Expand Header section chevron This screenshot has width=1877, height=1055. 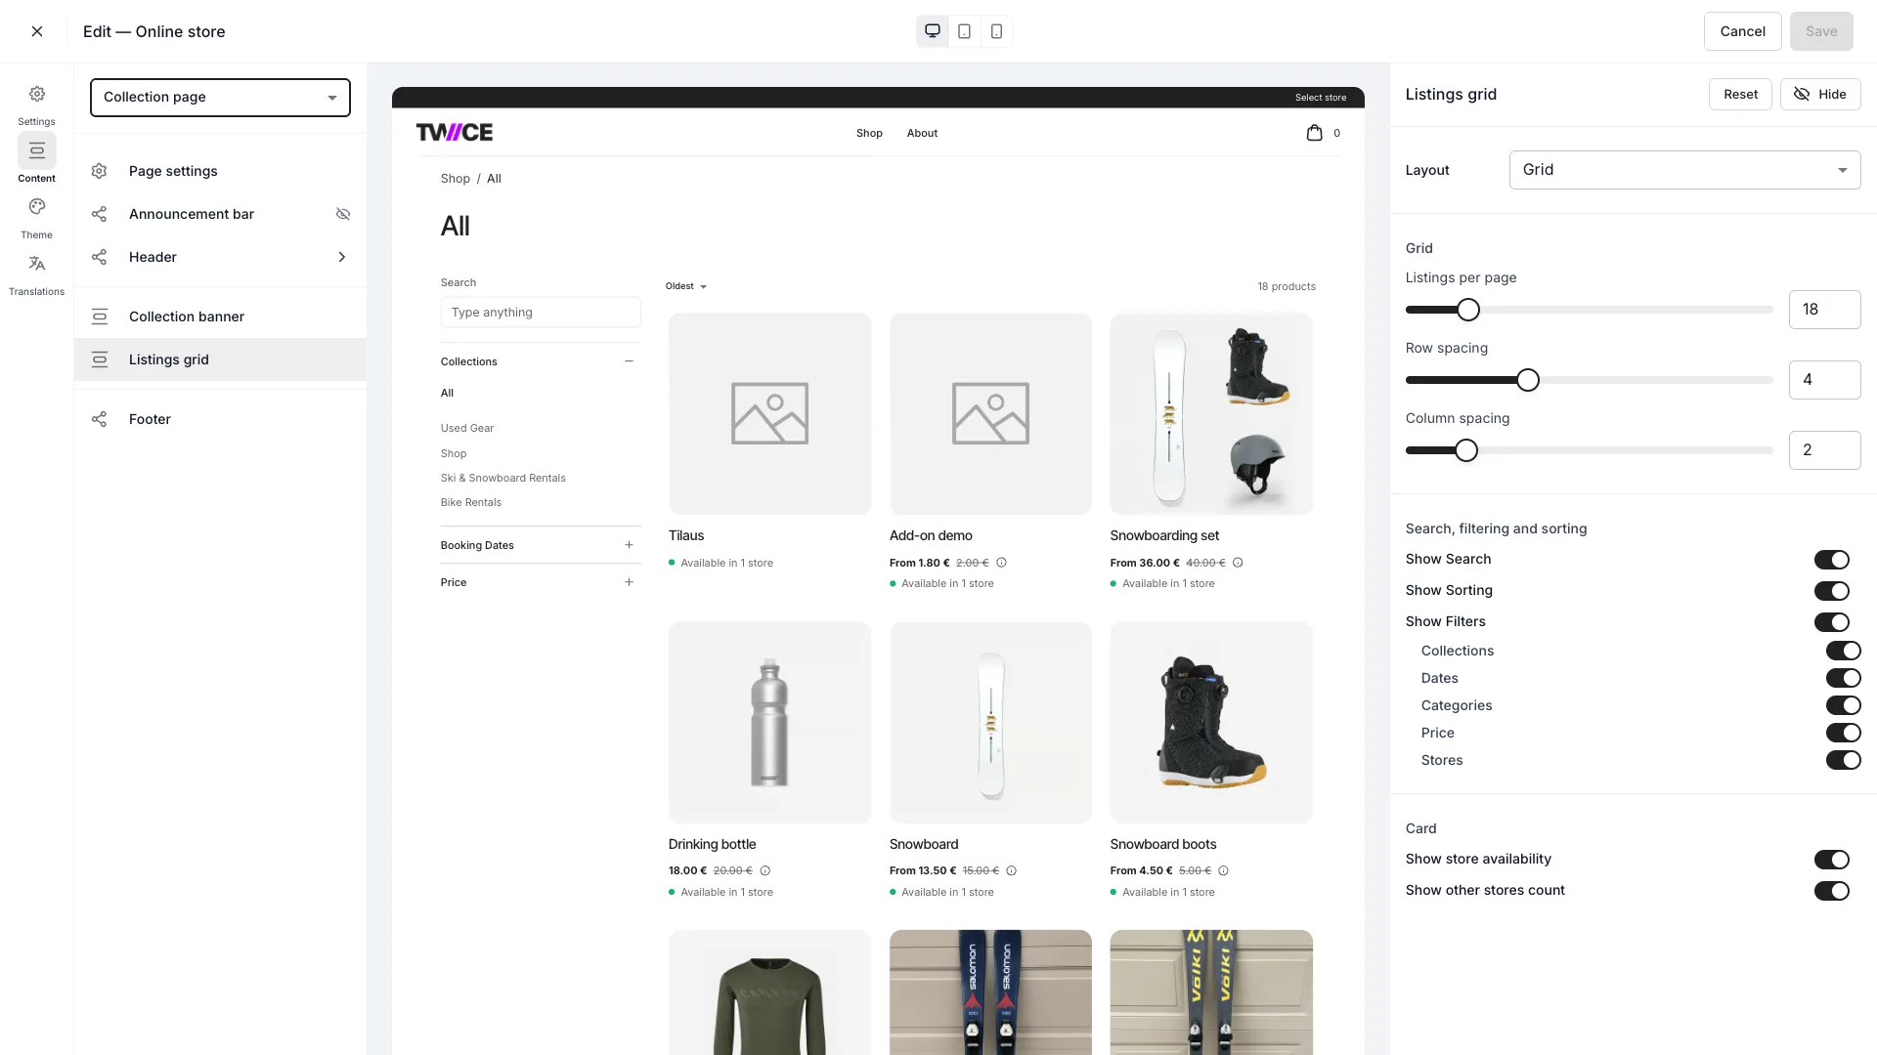pos(342,257)
